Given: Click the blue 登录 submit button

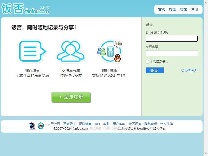Looking at the screenshot, I should point(154,70).
